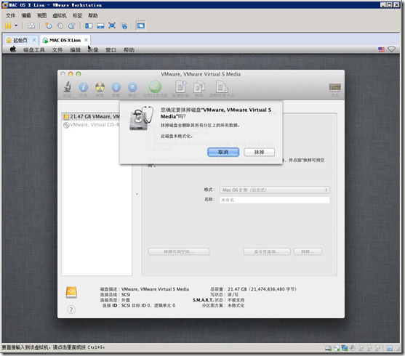Click the 抹掉 erase button in dialog
The width and height of the screenshot is (405, 356).
tap(259, 152)
